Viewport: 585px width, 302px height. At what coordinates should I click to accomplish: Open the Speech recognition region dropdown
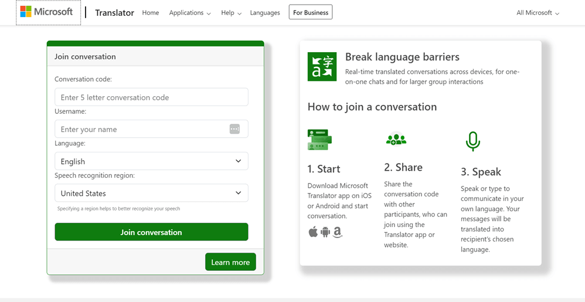[x=151, y=193]
